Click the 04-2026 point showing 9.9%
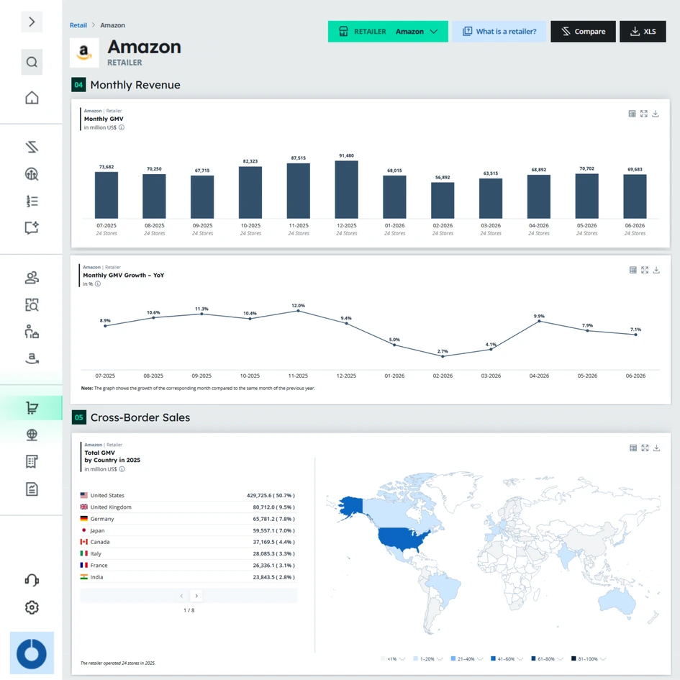This screenshot has width=680, height=680. (539, 322)
